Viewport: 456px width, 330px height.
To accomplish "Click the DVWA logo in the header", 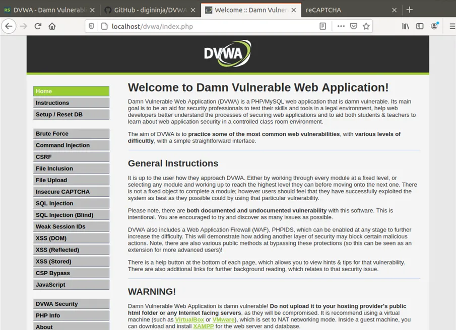I will pyautogui.click(x=228, y=53).
